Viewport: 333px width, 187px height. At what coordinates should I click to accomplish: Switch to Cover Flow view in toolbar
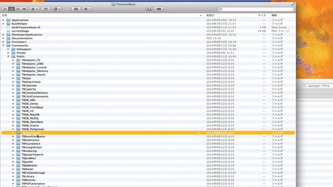click(x=24, y=9)
